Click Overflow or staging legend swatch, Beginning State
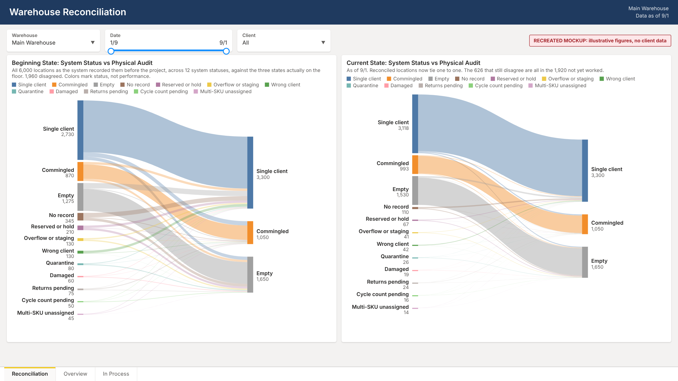The height and width of the screenshot is (381, 678). pos(209,85)
